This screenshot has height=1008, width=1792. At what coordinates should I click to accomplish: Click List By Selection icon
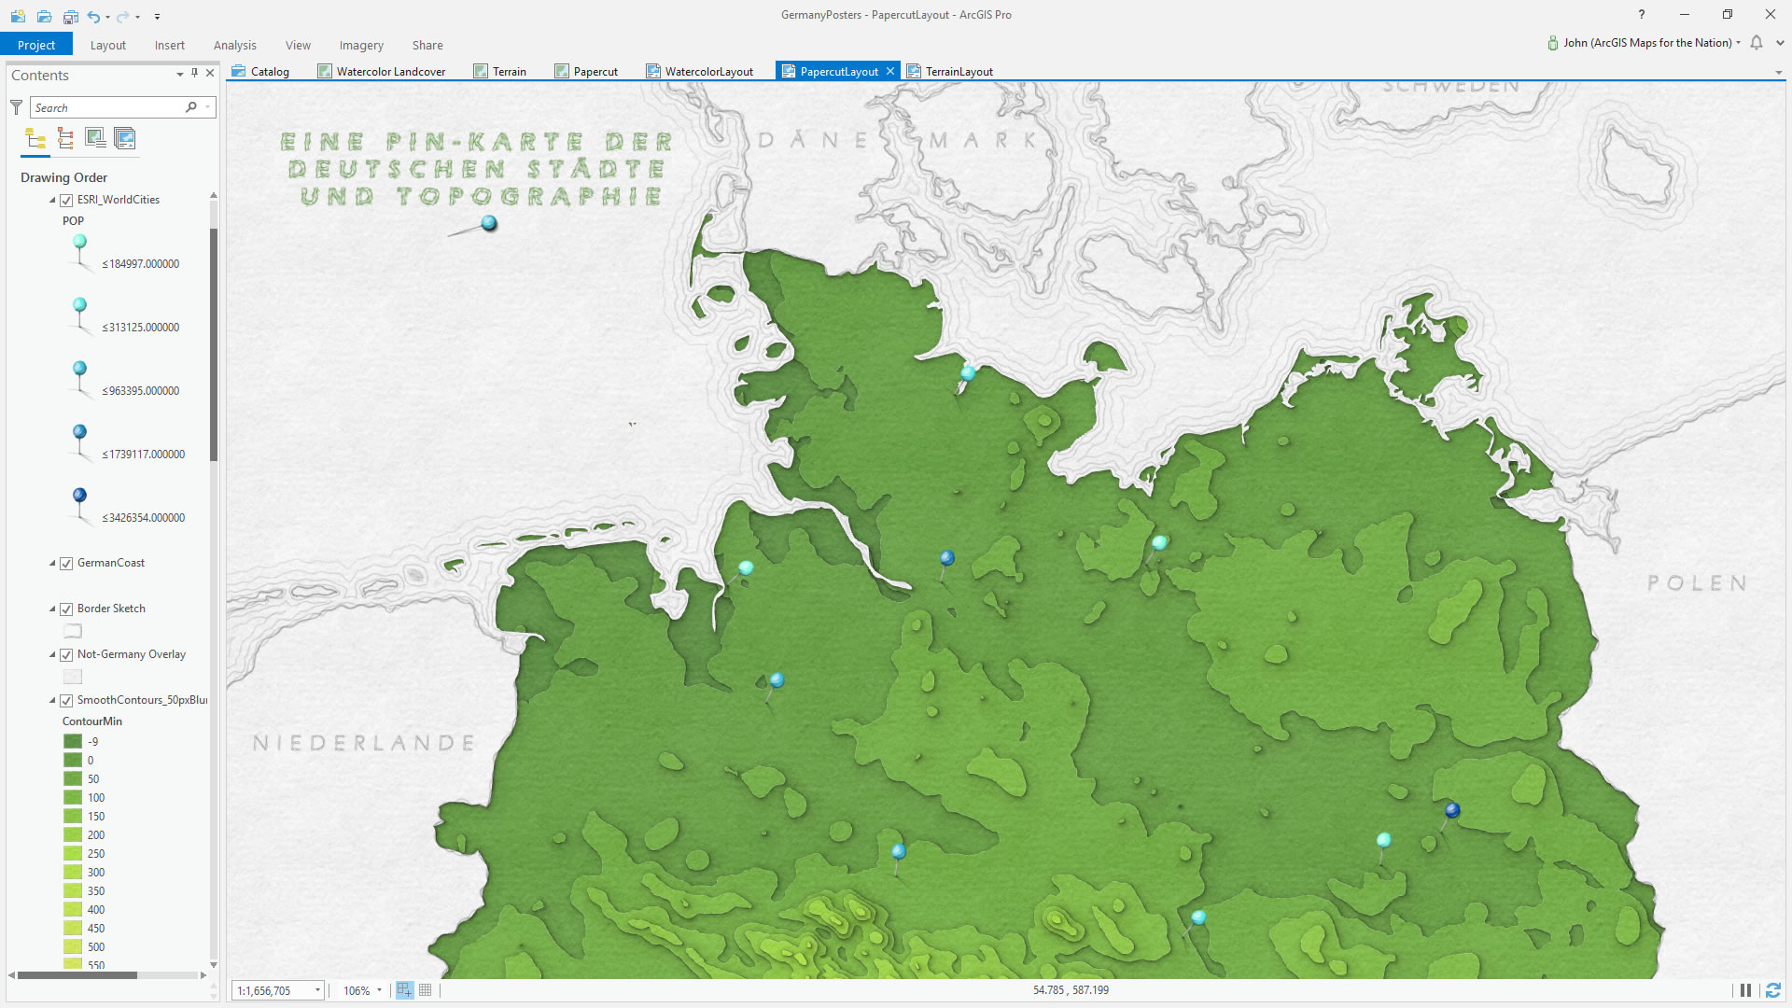125,139
